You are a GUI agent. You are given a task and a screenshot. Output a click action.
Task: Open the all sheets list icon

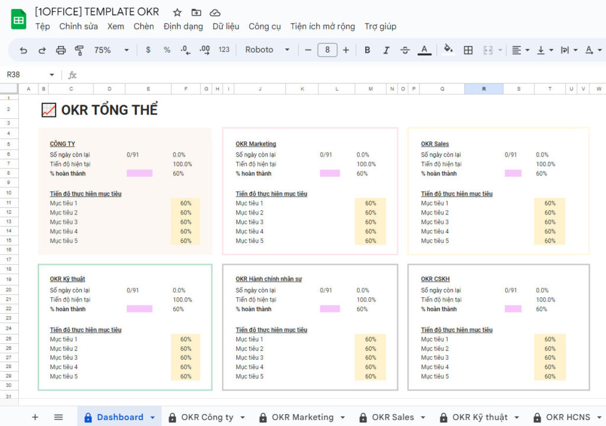point(59,417)
